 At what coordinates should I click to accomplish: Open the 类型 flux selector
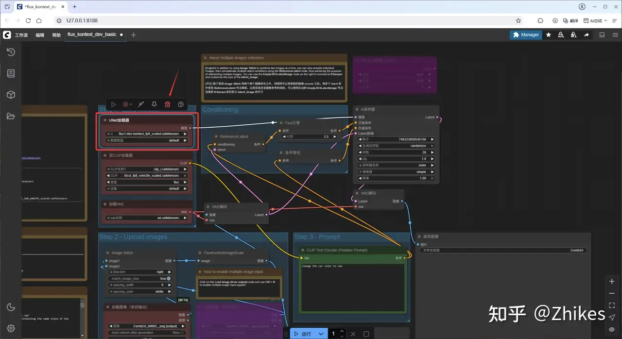(x=147, y=182)
